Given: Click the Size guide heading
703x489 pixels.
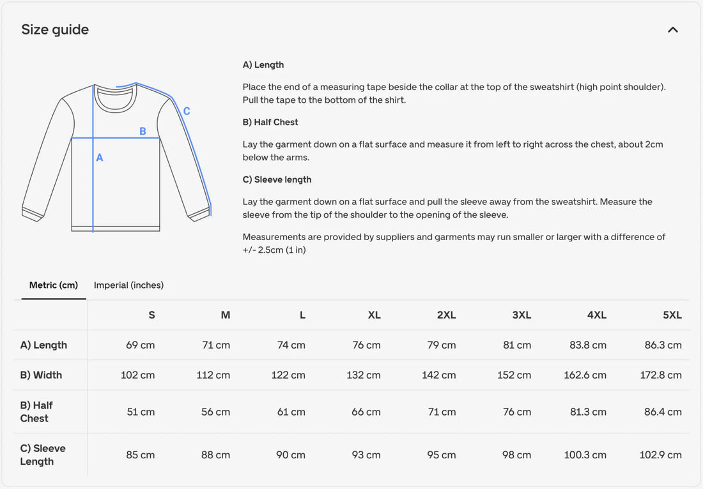Looking at the screenshot, I should (55, 29).
